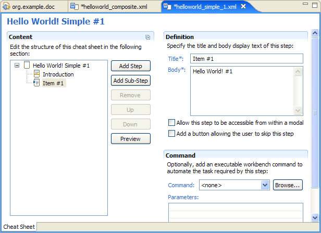Collapse the Hello World! Simple #1 tree node

(17, 66)
